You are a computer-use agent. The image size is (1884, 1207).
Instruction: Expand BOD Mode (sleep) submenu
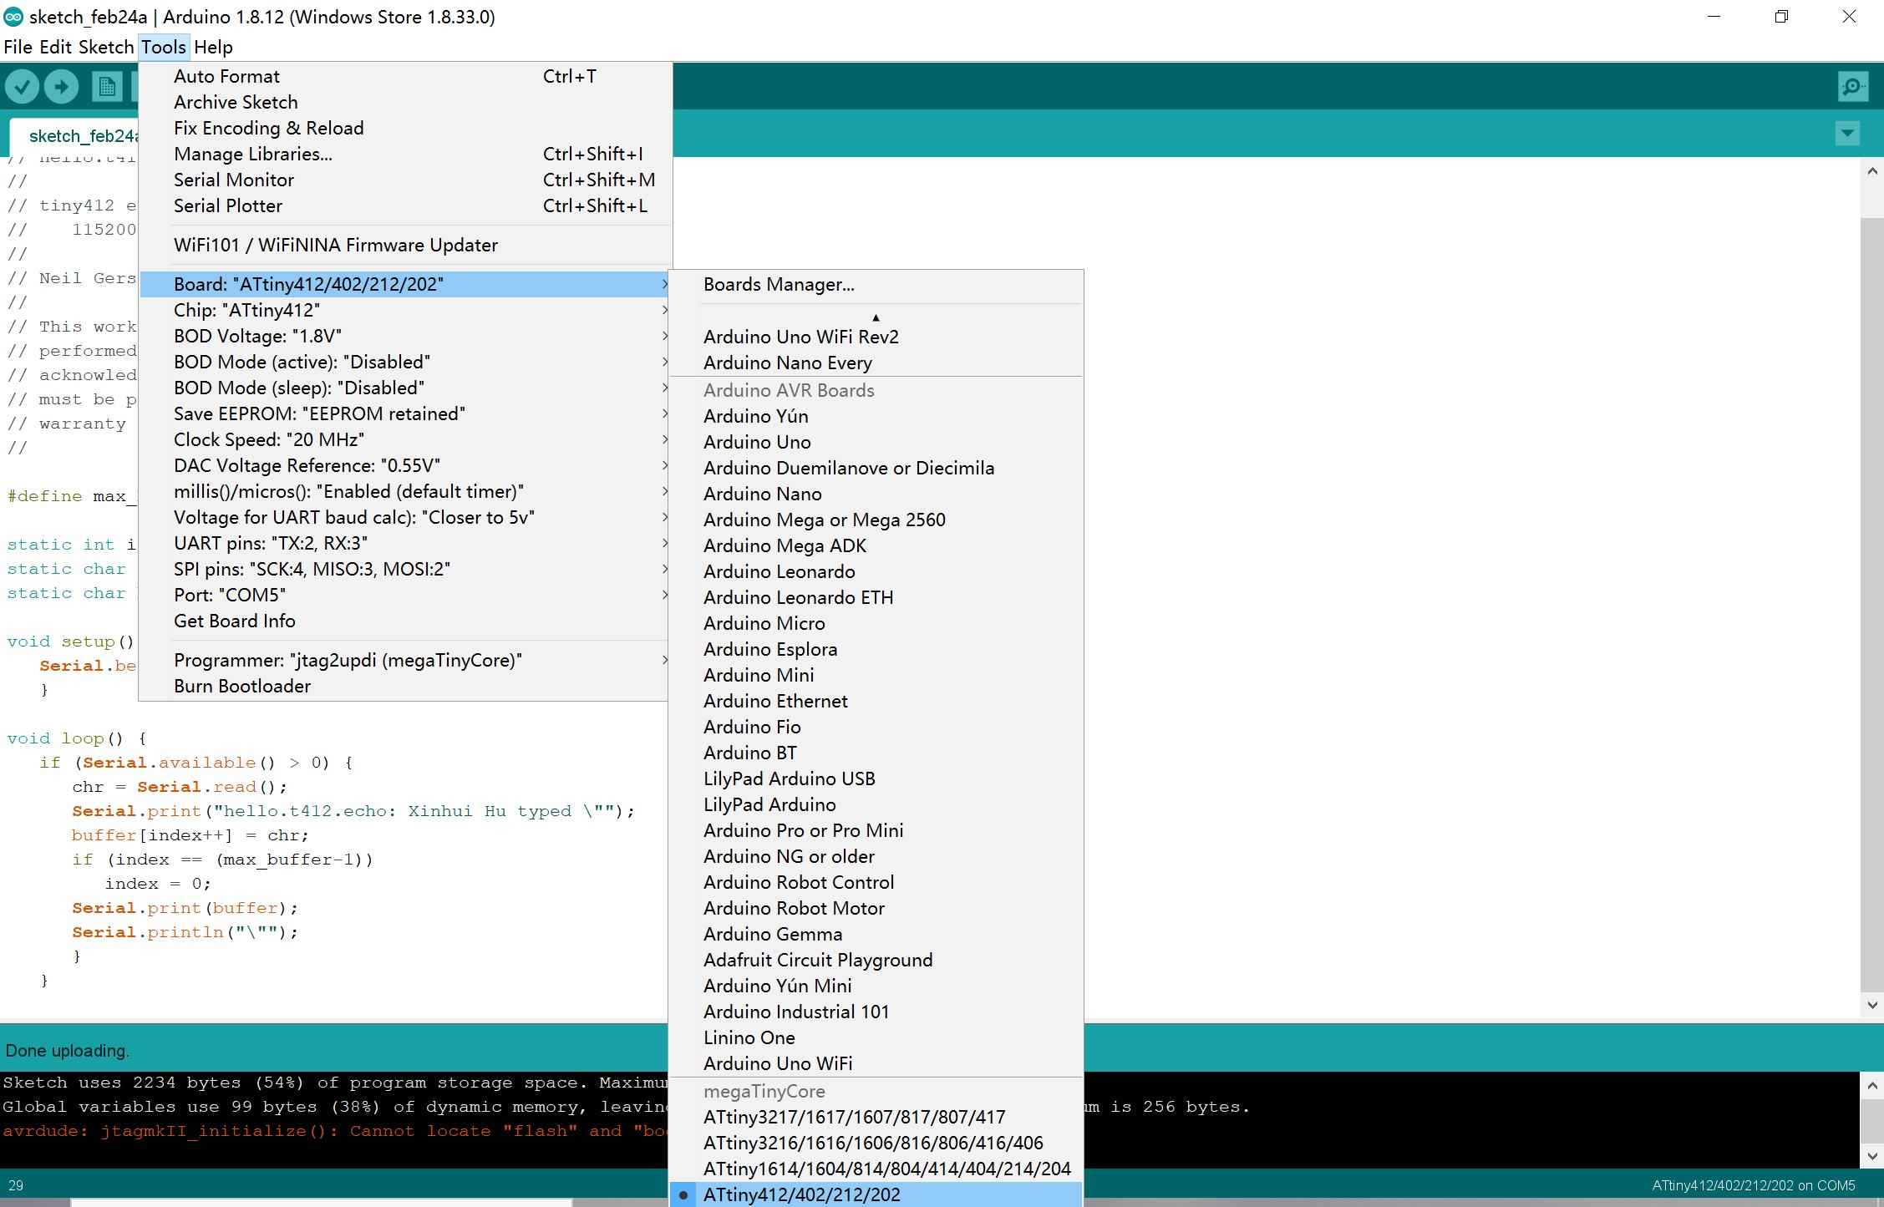click(405, 388)
